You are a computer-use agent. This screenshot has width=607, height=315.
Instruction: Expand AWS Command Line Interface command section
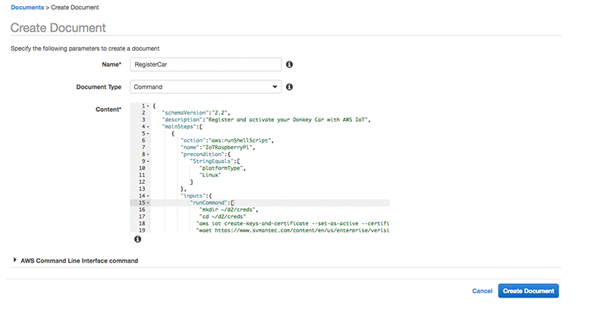[14, 260]
